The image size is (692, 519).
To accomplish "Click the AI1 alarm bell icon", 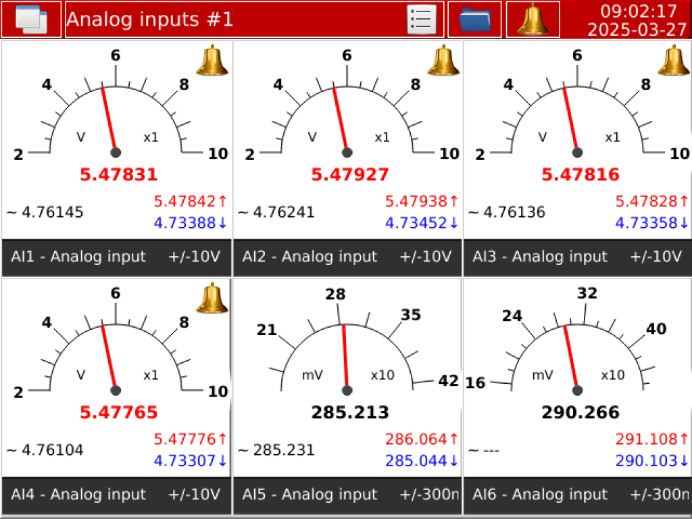I will (212, 60).
